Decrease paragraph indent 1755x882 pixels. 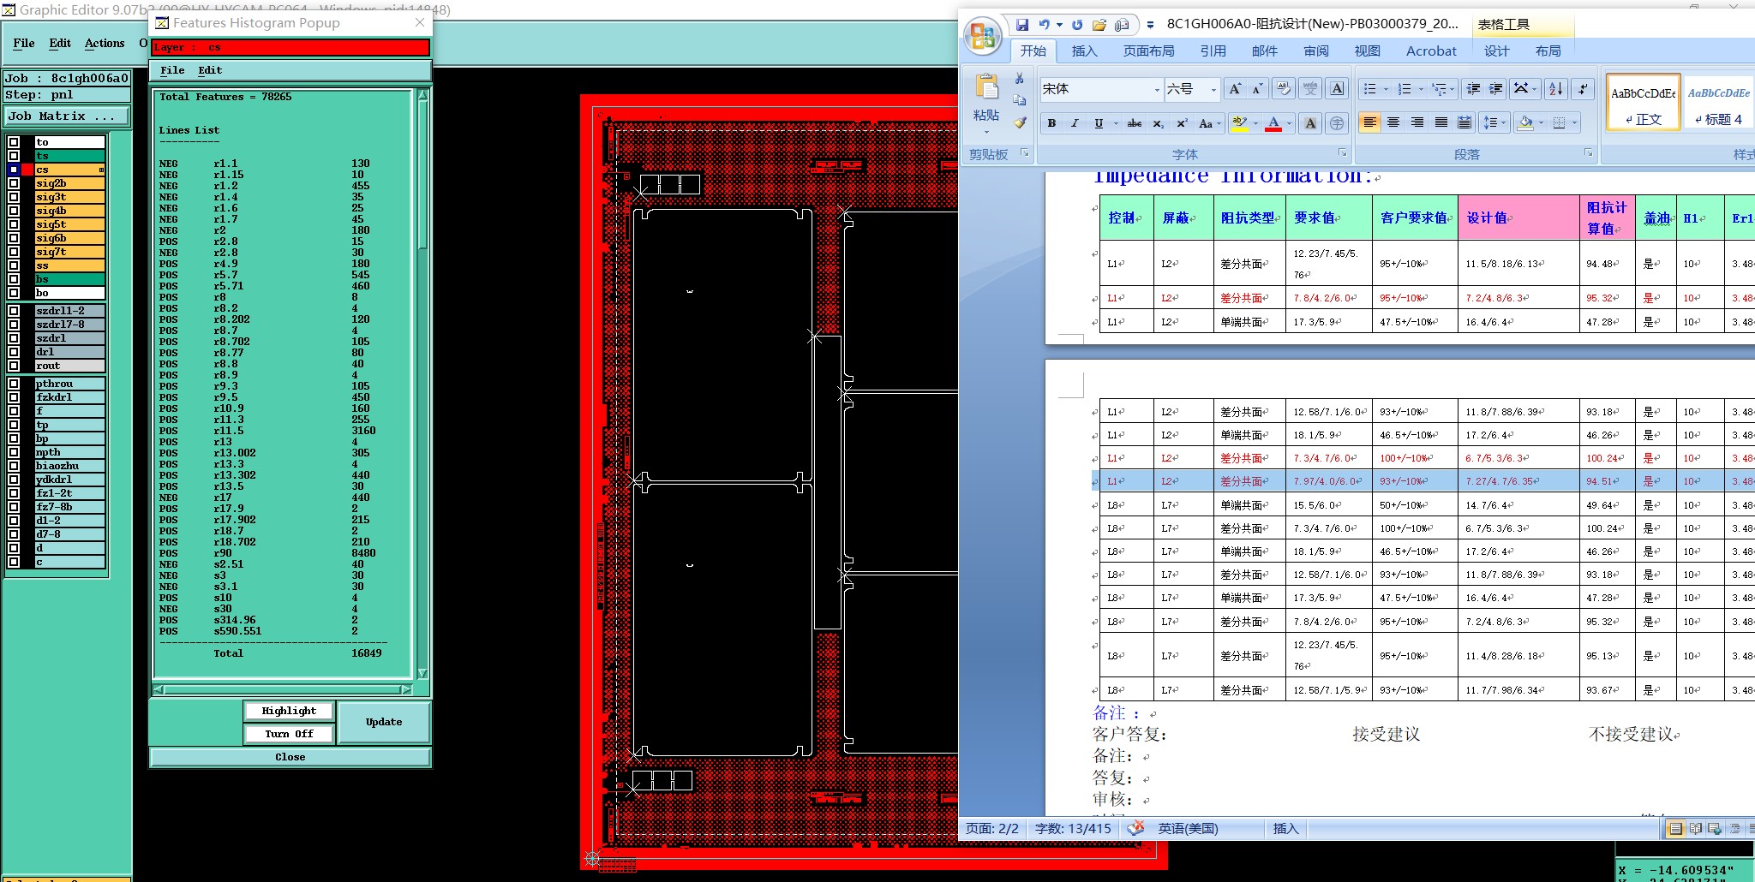click(x=1473, y=89)
